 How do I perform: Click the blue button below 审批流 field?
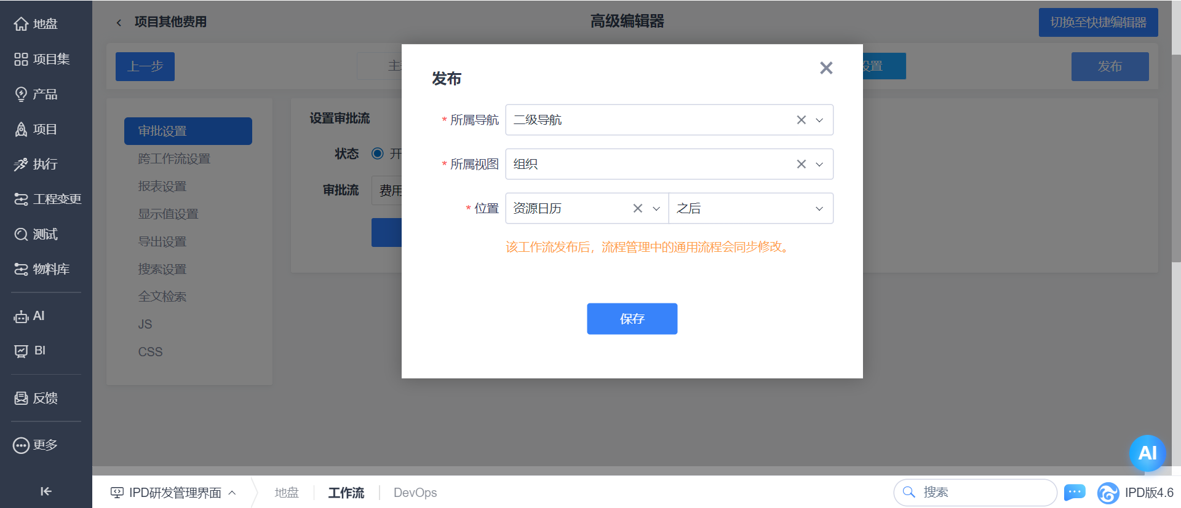tap(387, 232)
